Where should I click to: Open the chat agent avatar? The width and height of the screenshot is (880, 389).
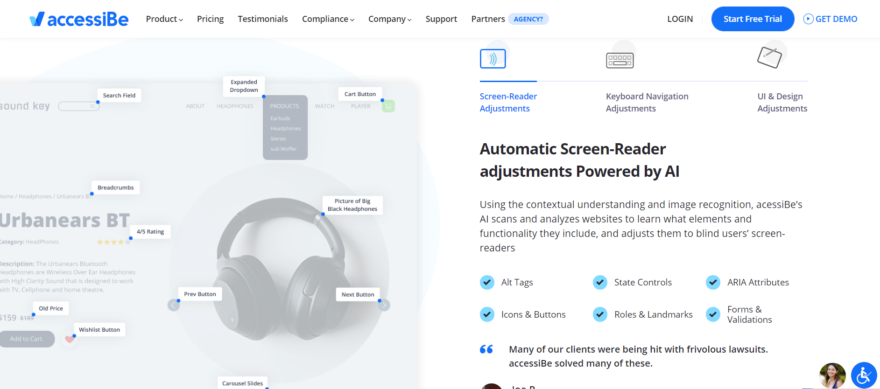tap(832, 375)
